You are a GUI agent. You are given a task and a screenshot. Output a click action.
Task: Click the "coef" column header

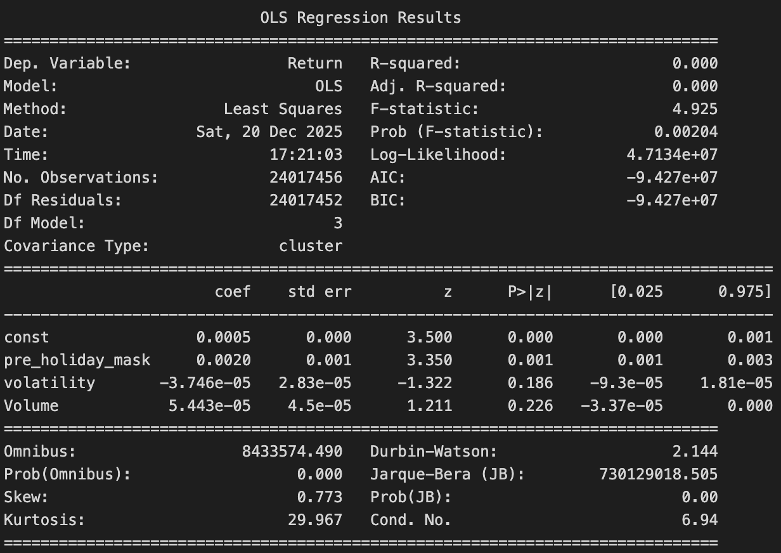233,292
